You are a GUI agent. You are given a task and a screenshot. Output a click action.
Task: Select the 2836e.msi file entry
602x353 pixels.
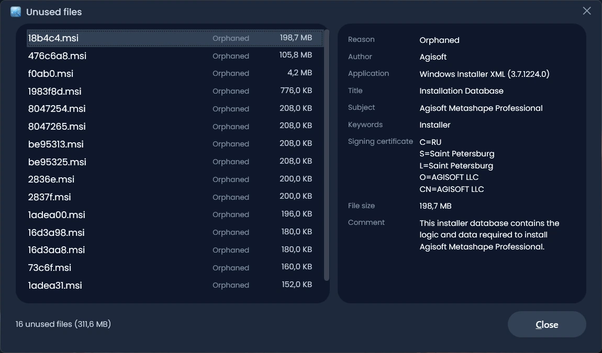[175, 179]
